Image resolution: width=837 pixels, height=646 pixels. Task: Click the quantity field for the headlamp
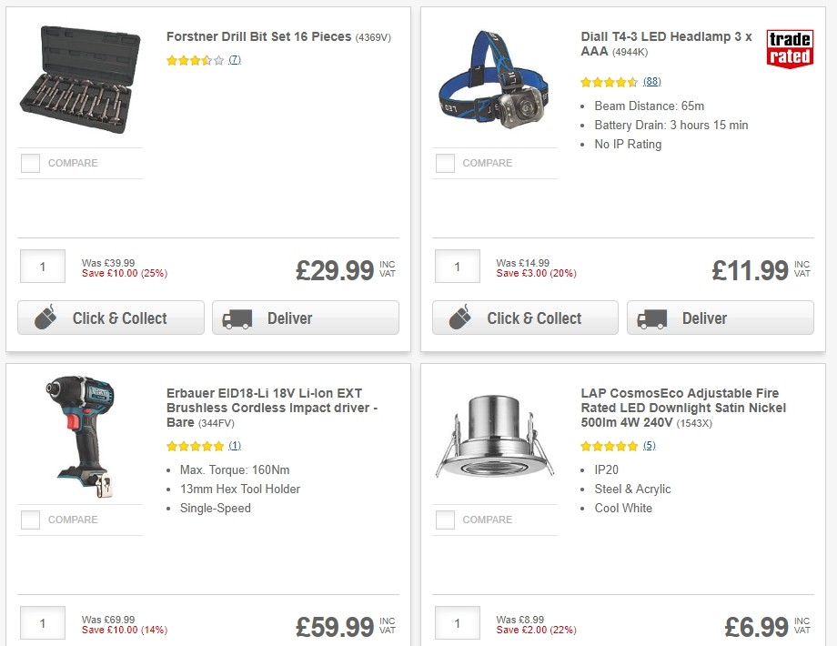click(x=457, y=266)
